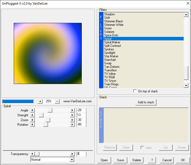Click the Zoom value input field
191x165 pixels.
tap(81, 120)
